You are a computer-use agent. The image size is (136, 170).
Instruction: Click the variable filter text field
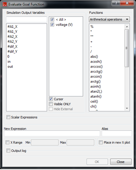pyautogui.click(x=26, y=19)
